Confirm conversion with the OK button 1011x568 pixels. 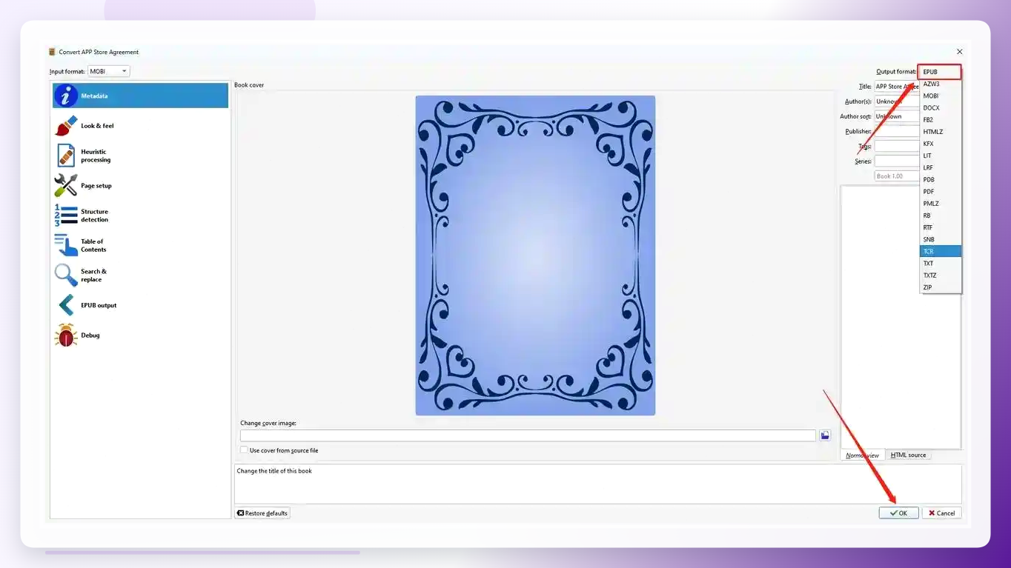click(898, 513)
